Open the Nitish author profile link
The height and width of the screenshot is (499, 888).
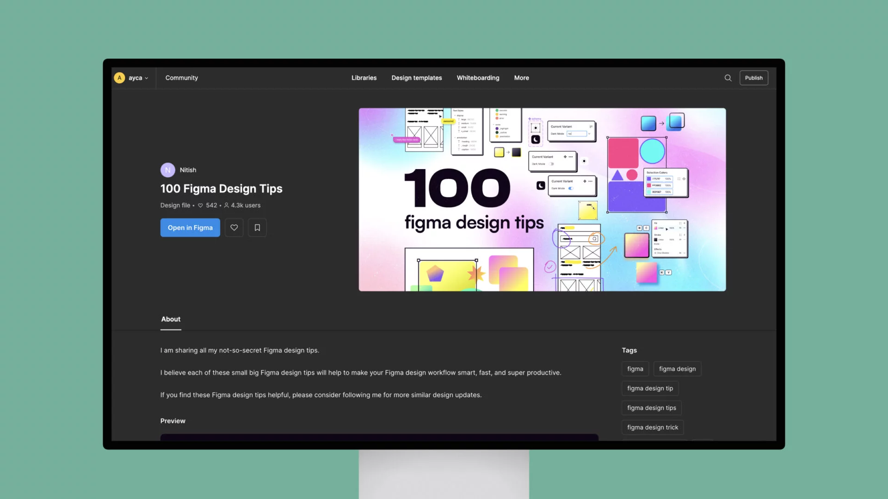coord(188,170)
